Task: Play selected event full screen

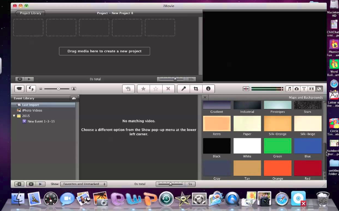Action: [x=31, y=184]
